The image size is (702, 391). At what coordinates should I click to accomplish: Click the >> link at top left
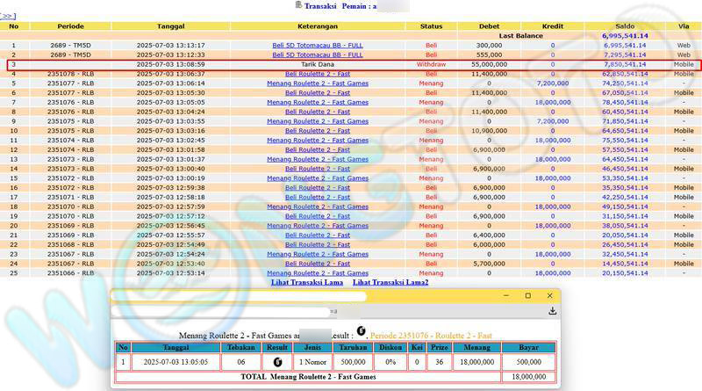pyautogui.click(x=8, y=16)
